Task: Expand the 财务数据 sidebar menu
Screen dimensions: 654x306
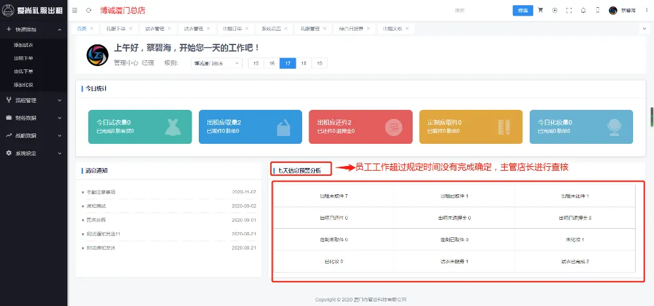Action: [33, 118]
